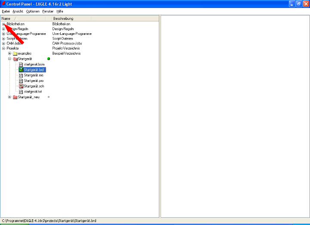Image resolution: width=310 pixels, height=225 pixels.
Task: Click the startgerät.txt file icon
Action: click(x=21, y=91)
